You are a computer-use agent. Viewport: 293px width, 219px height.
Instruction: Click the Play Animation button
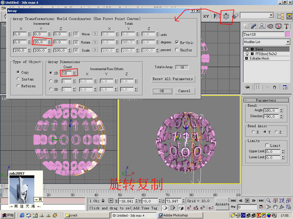(x=247, y=200)
